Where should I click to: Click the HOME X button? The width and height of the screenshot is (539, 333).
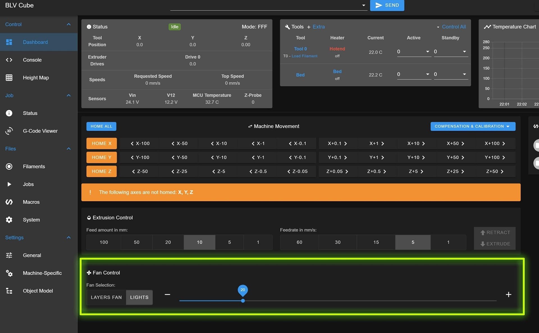click(102, 143)
